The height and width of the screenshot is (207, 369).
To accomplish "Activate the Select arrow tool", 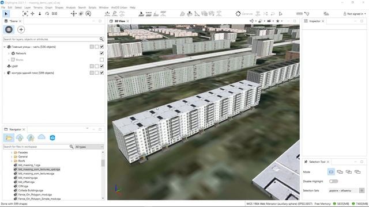I will pos(6,14).
